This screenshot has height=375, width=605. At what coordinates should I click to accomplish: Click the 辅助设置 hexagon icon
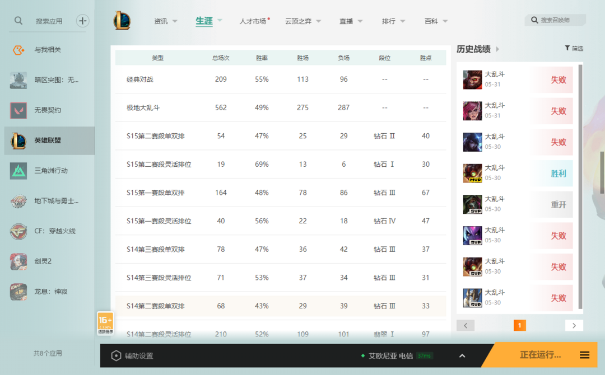coord(116,356)
